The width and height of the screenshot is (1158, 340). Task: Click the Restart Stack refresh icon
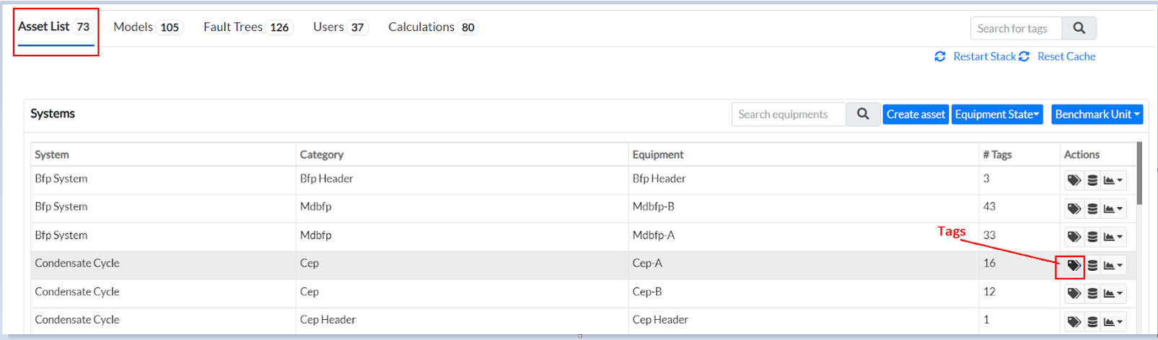(x=939, y=56)
